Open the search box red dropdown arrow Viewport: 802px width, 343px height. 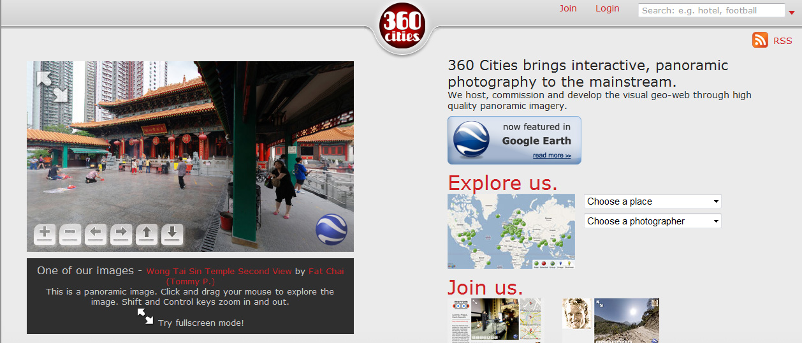(x=793, y=11)
